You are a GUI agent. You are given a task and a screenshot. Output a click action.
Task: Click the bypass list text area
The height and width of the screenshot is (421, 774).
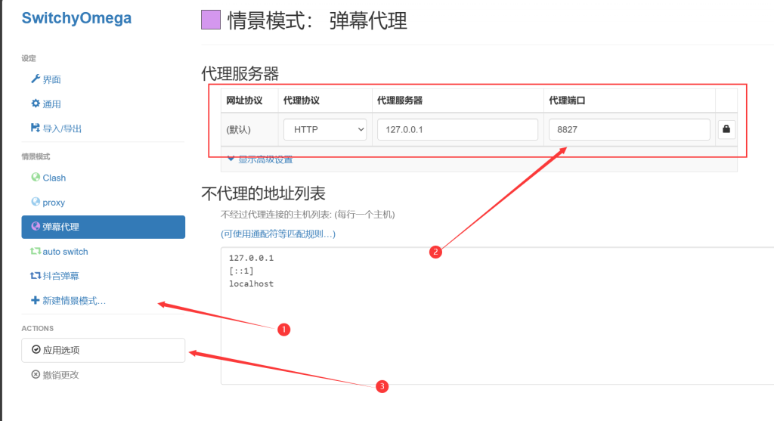(497, 316)
